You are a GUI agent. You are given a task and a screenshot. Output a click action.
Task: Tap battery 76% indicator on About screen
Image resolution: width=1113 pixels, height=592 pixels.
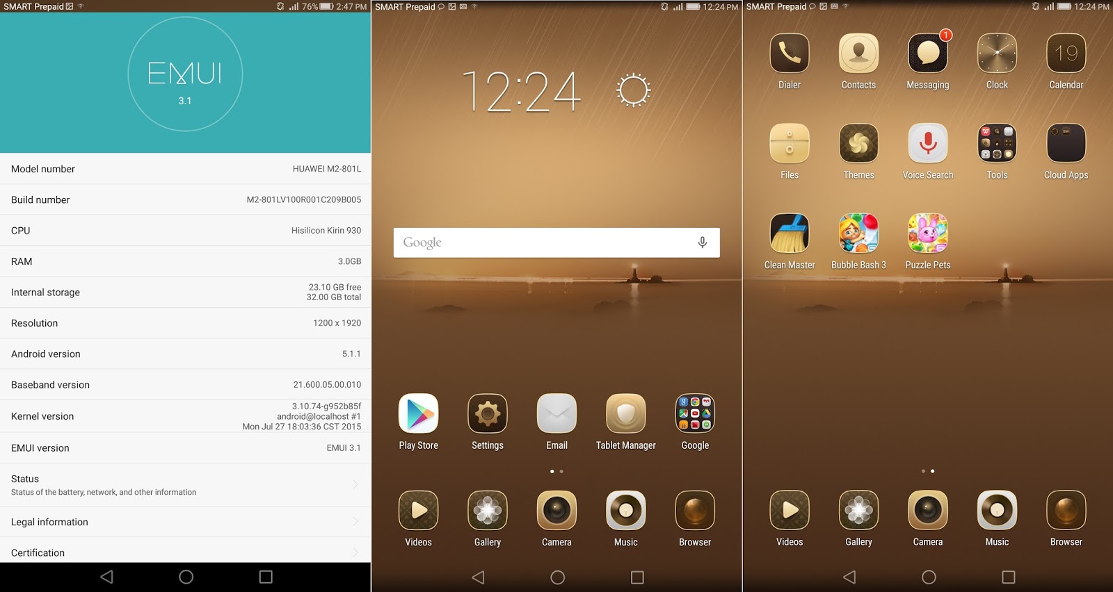(x=317, y=6)
